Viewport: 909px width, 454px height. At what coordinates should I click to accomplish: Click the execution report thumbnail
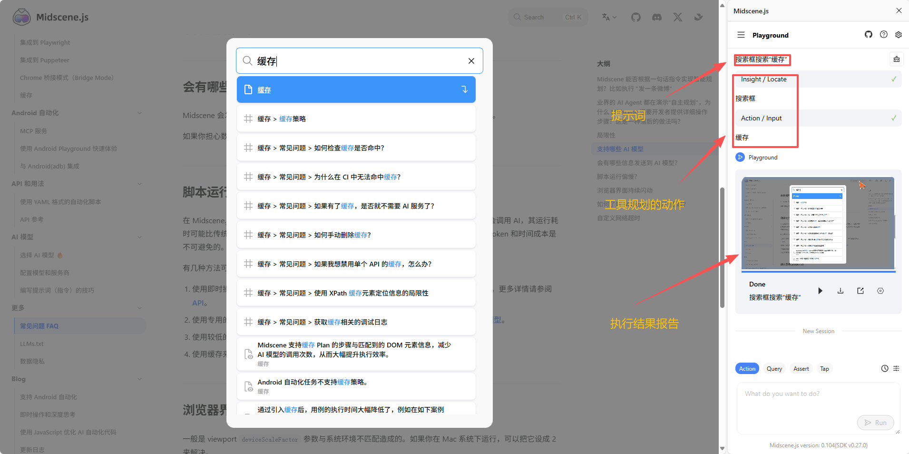[818, 223]
